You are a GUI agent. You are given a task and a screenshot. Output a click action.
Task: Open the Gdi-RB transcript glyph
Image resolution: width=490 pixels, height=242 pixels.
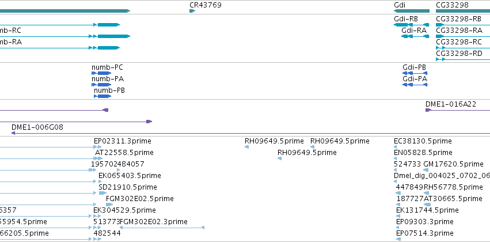click(412, 25)
